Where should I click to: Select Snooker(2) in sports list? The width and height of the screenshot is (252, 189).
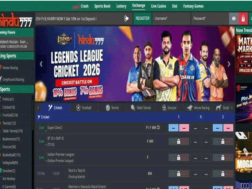pyautogui.click(x=9, y=171)
